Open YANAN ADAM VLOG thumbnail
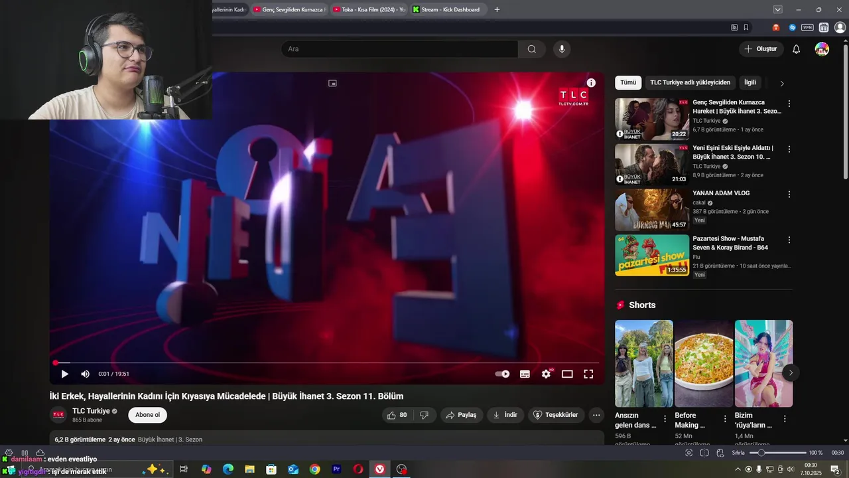Viewport: 849px width, 478px height. (x=652, y=210)
